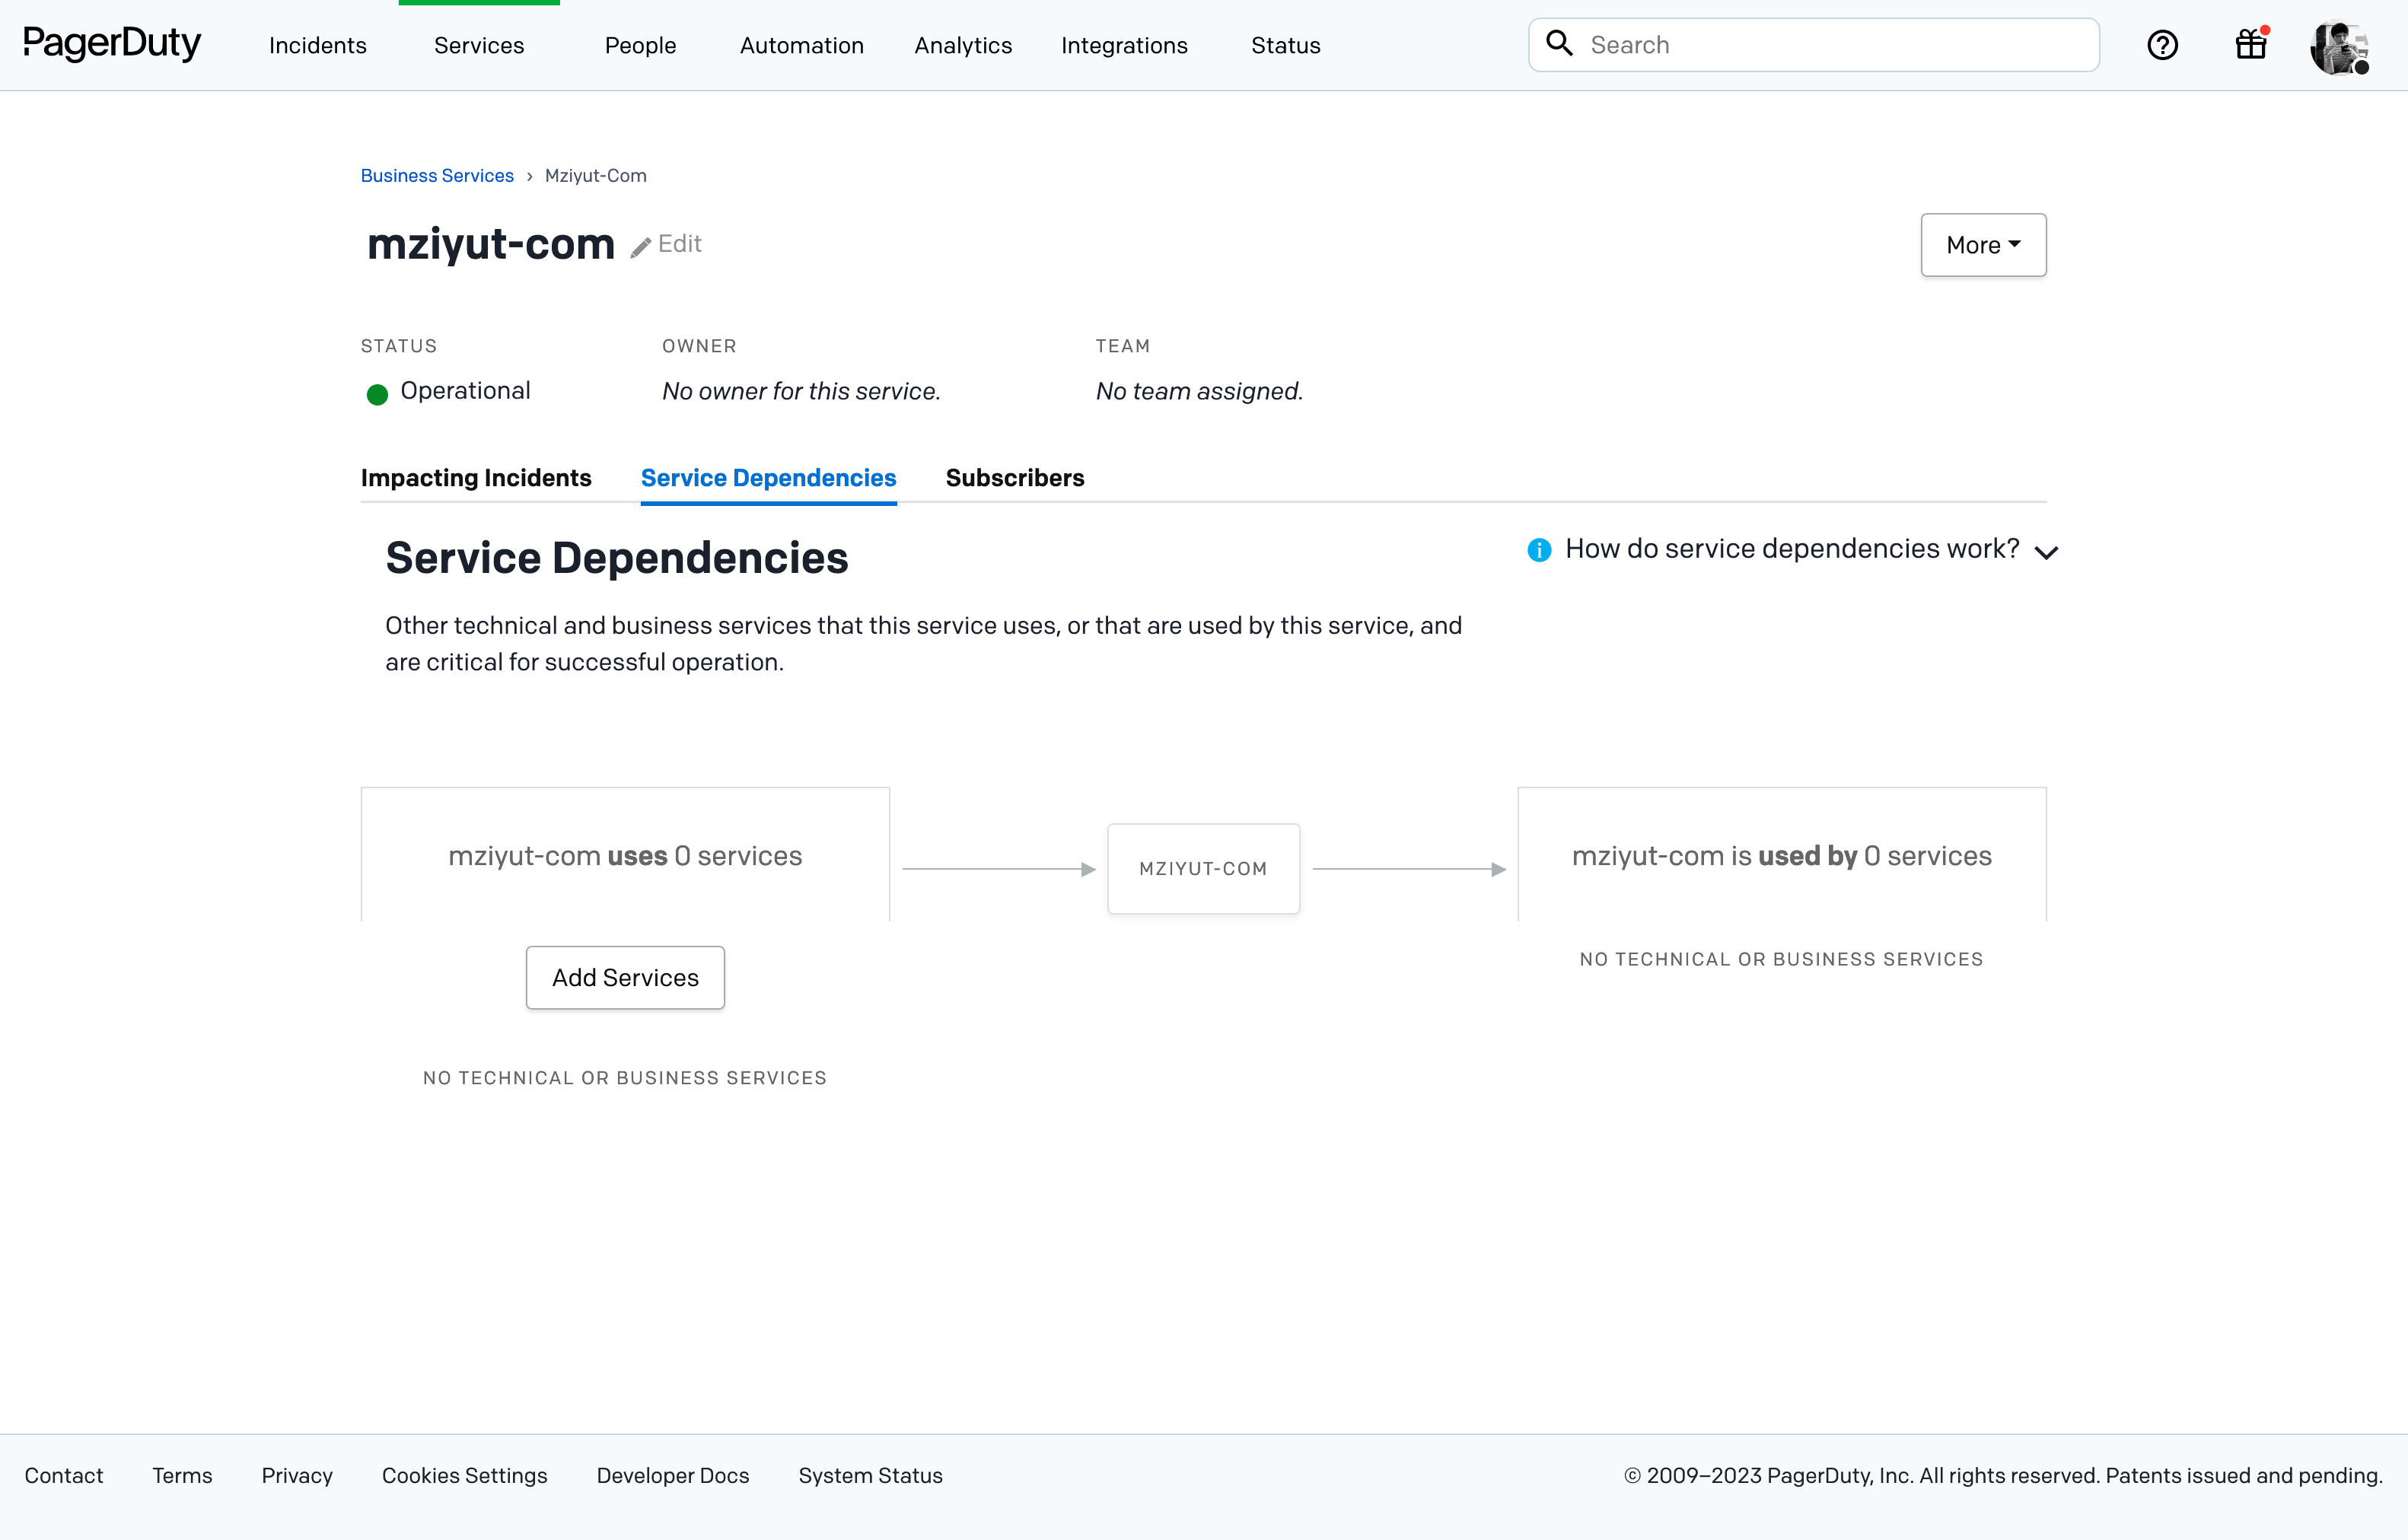Focus the Search input field

click(x=1813, y=45)
